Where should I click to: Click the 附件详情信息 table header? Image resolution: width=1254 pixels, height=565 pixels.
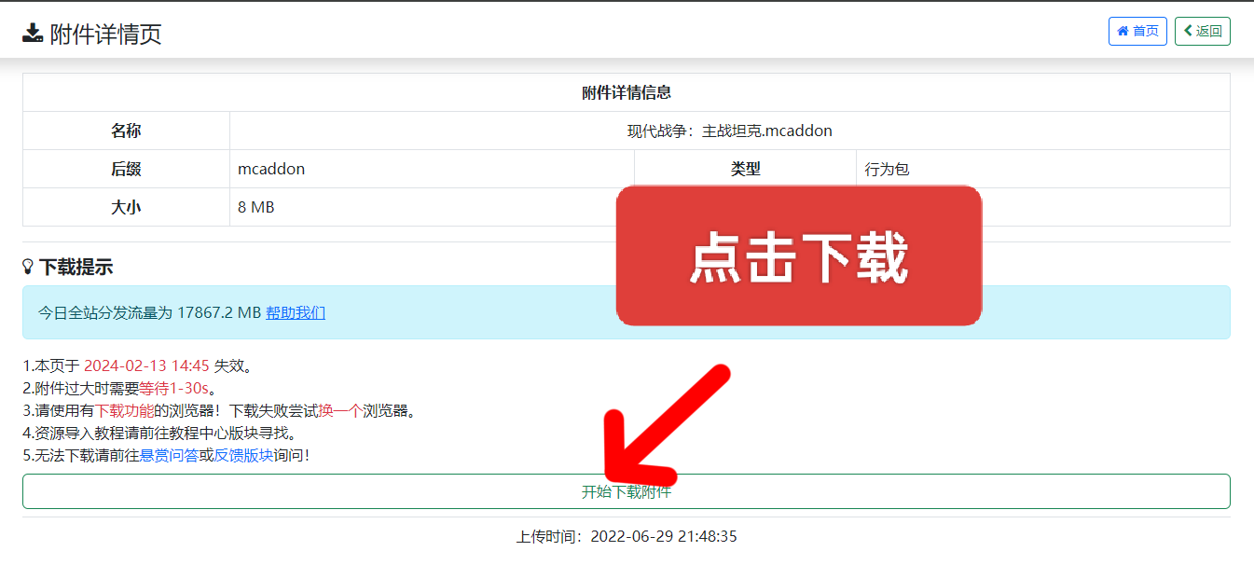[x=627, y=92]
